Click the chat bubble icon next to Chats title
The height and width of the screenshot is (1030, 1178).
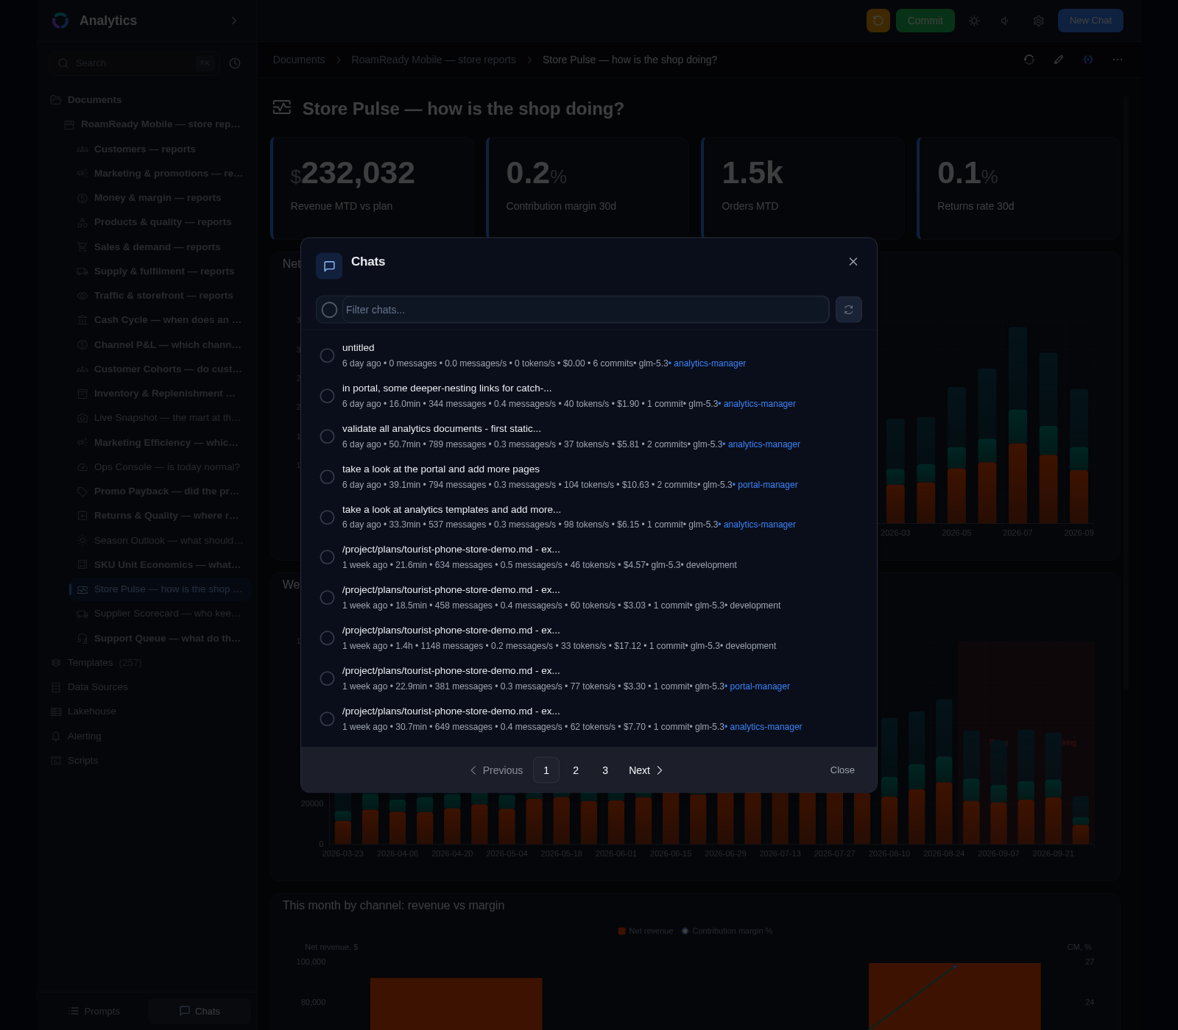click(329, 266)
